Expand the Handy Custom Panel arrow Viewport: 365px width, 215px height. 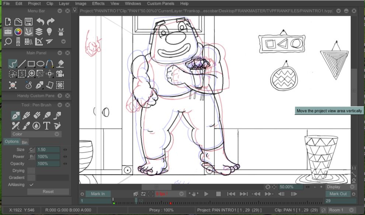click(x=60, y=96)
